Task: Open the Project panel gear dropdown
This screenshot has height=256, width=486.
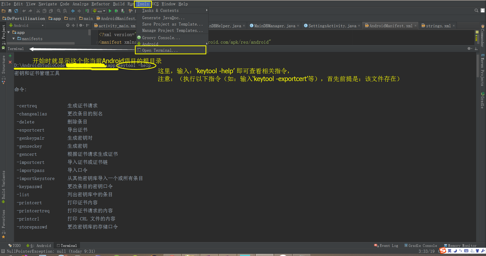Action: (81, 25)
